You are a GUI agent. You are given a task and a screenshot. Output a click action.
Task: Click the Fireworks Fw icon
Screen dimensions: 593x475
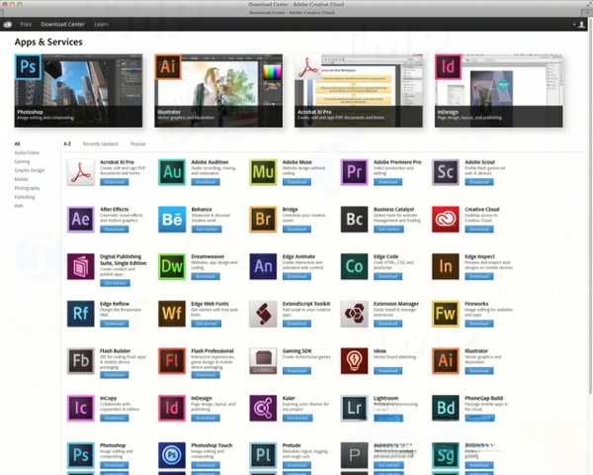445,314
